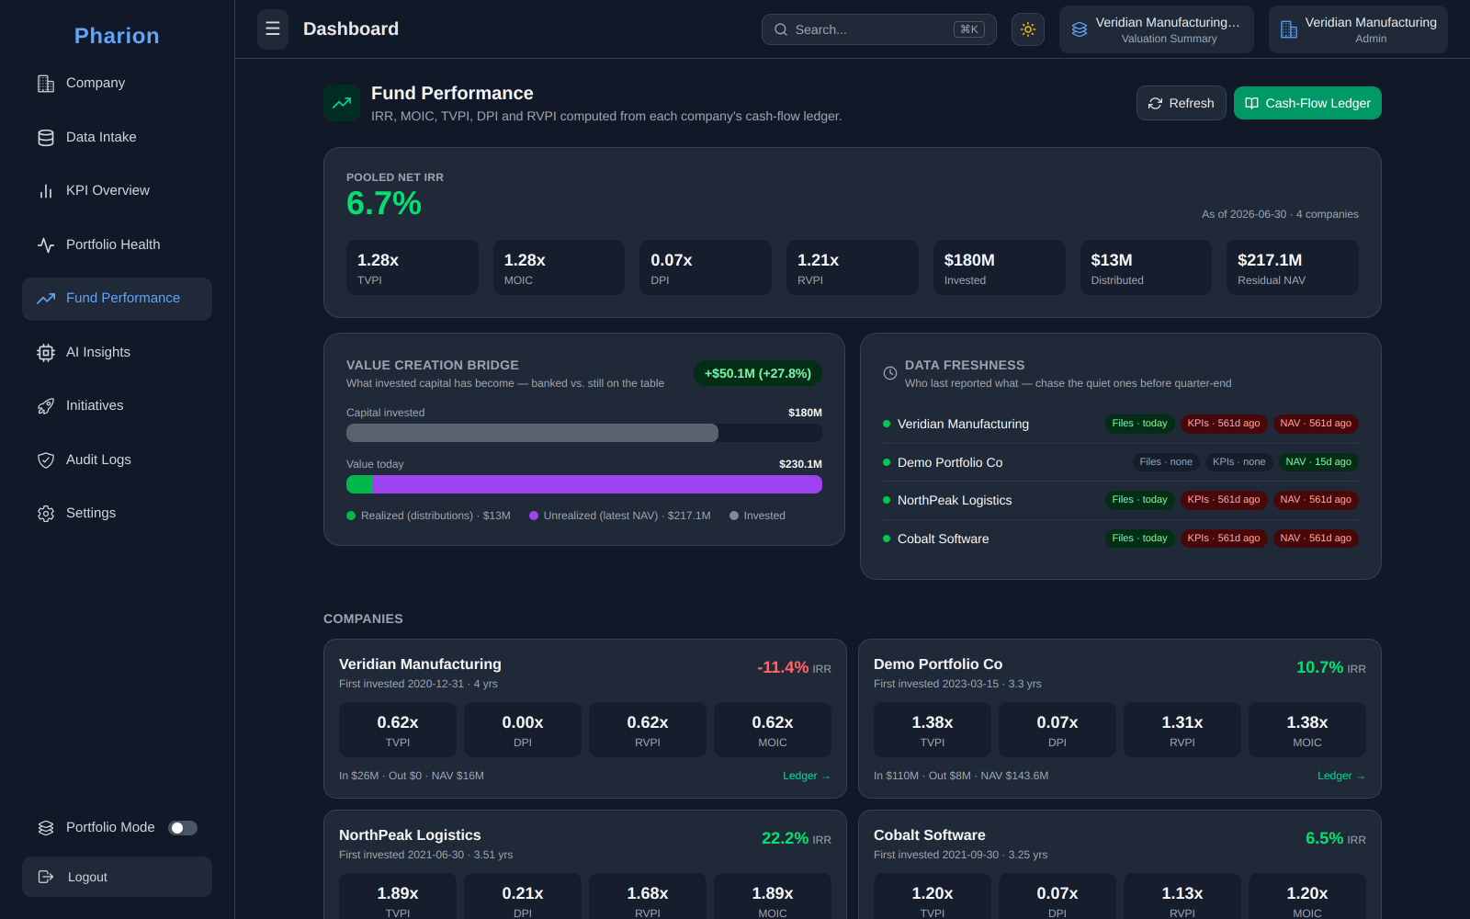Select the AI Insights menu item

click(117, 353)
